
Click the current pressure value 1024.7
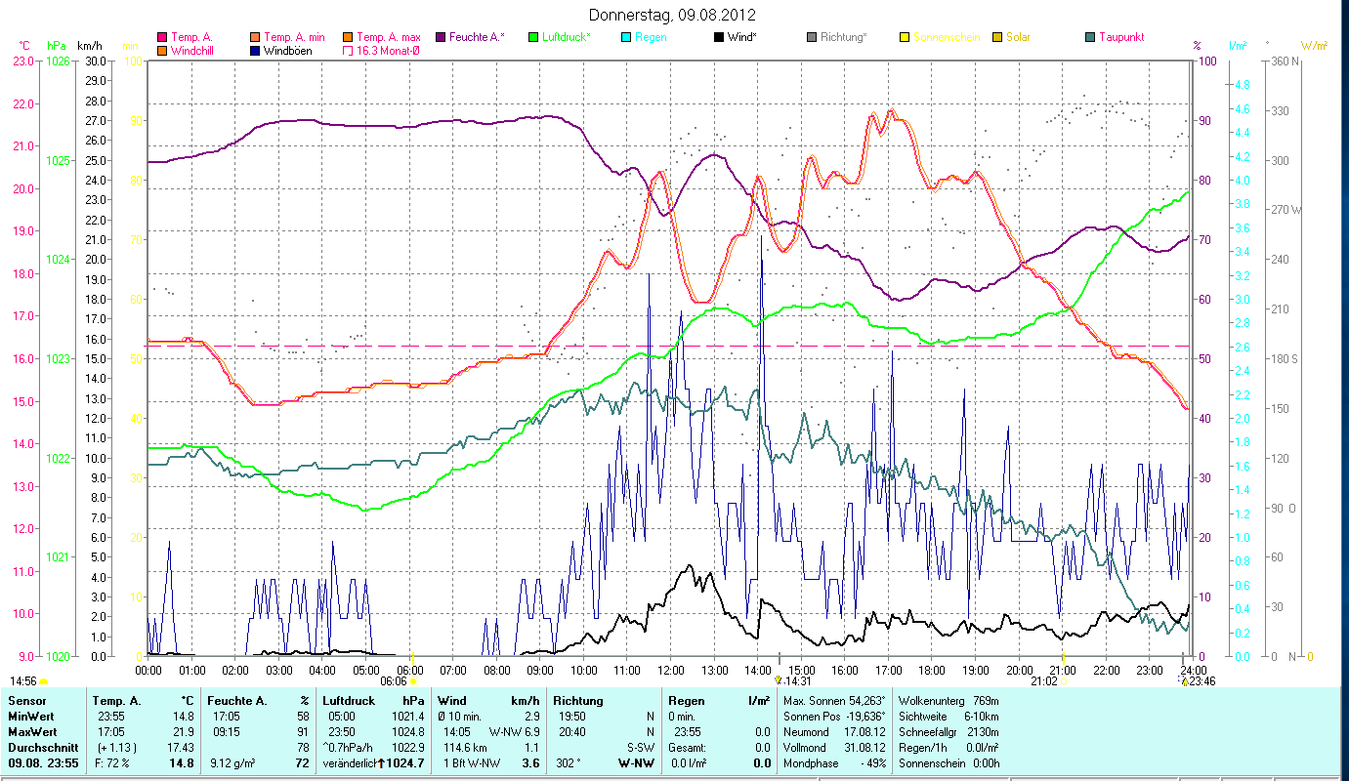tap(406, 762)
